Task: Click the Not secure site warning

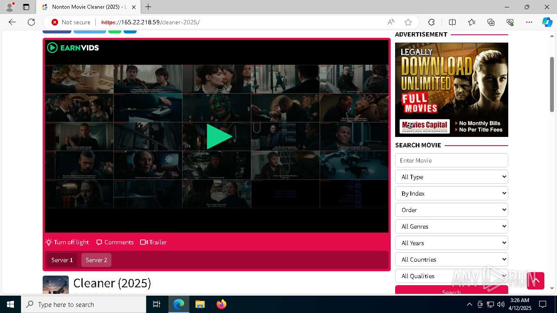Action: [x=71, y=22]
